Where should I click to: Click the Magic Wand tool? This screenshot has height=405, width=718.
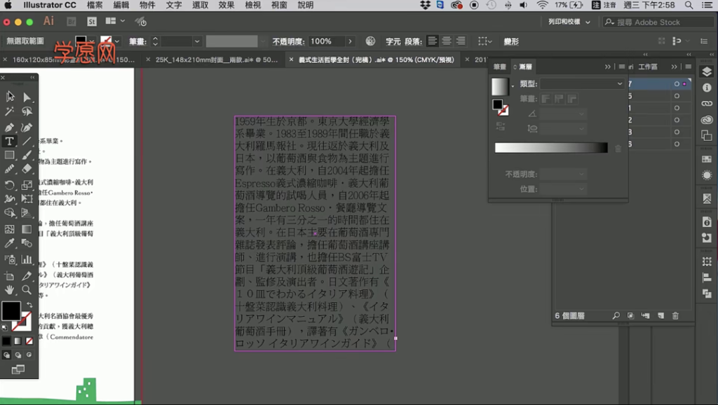point(10,111)
